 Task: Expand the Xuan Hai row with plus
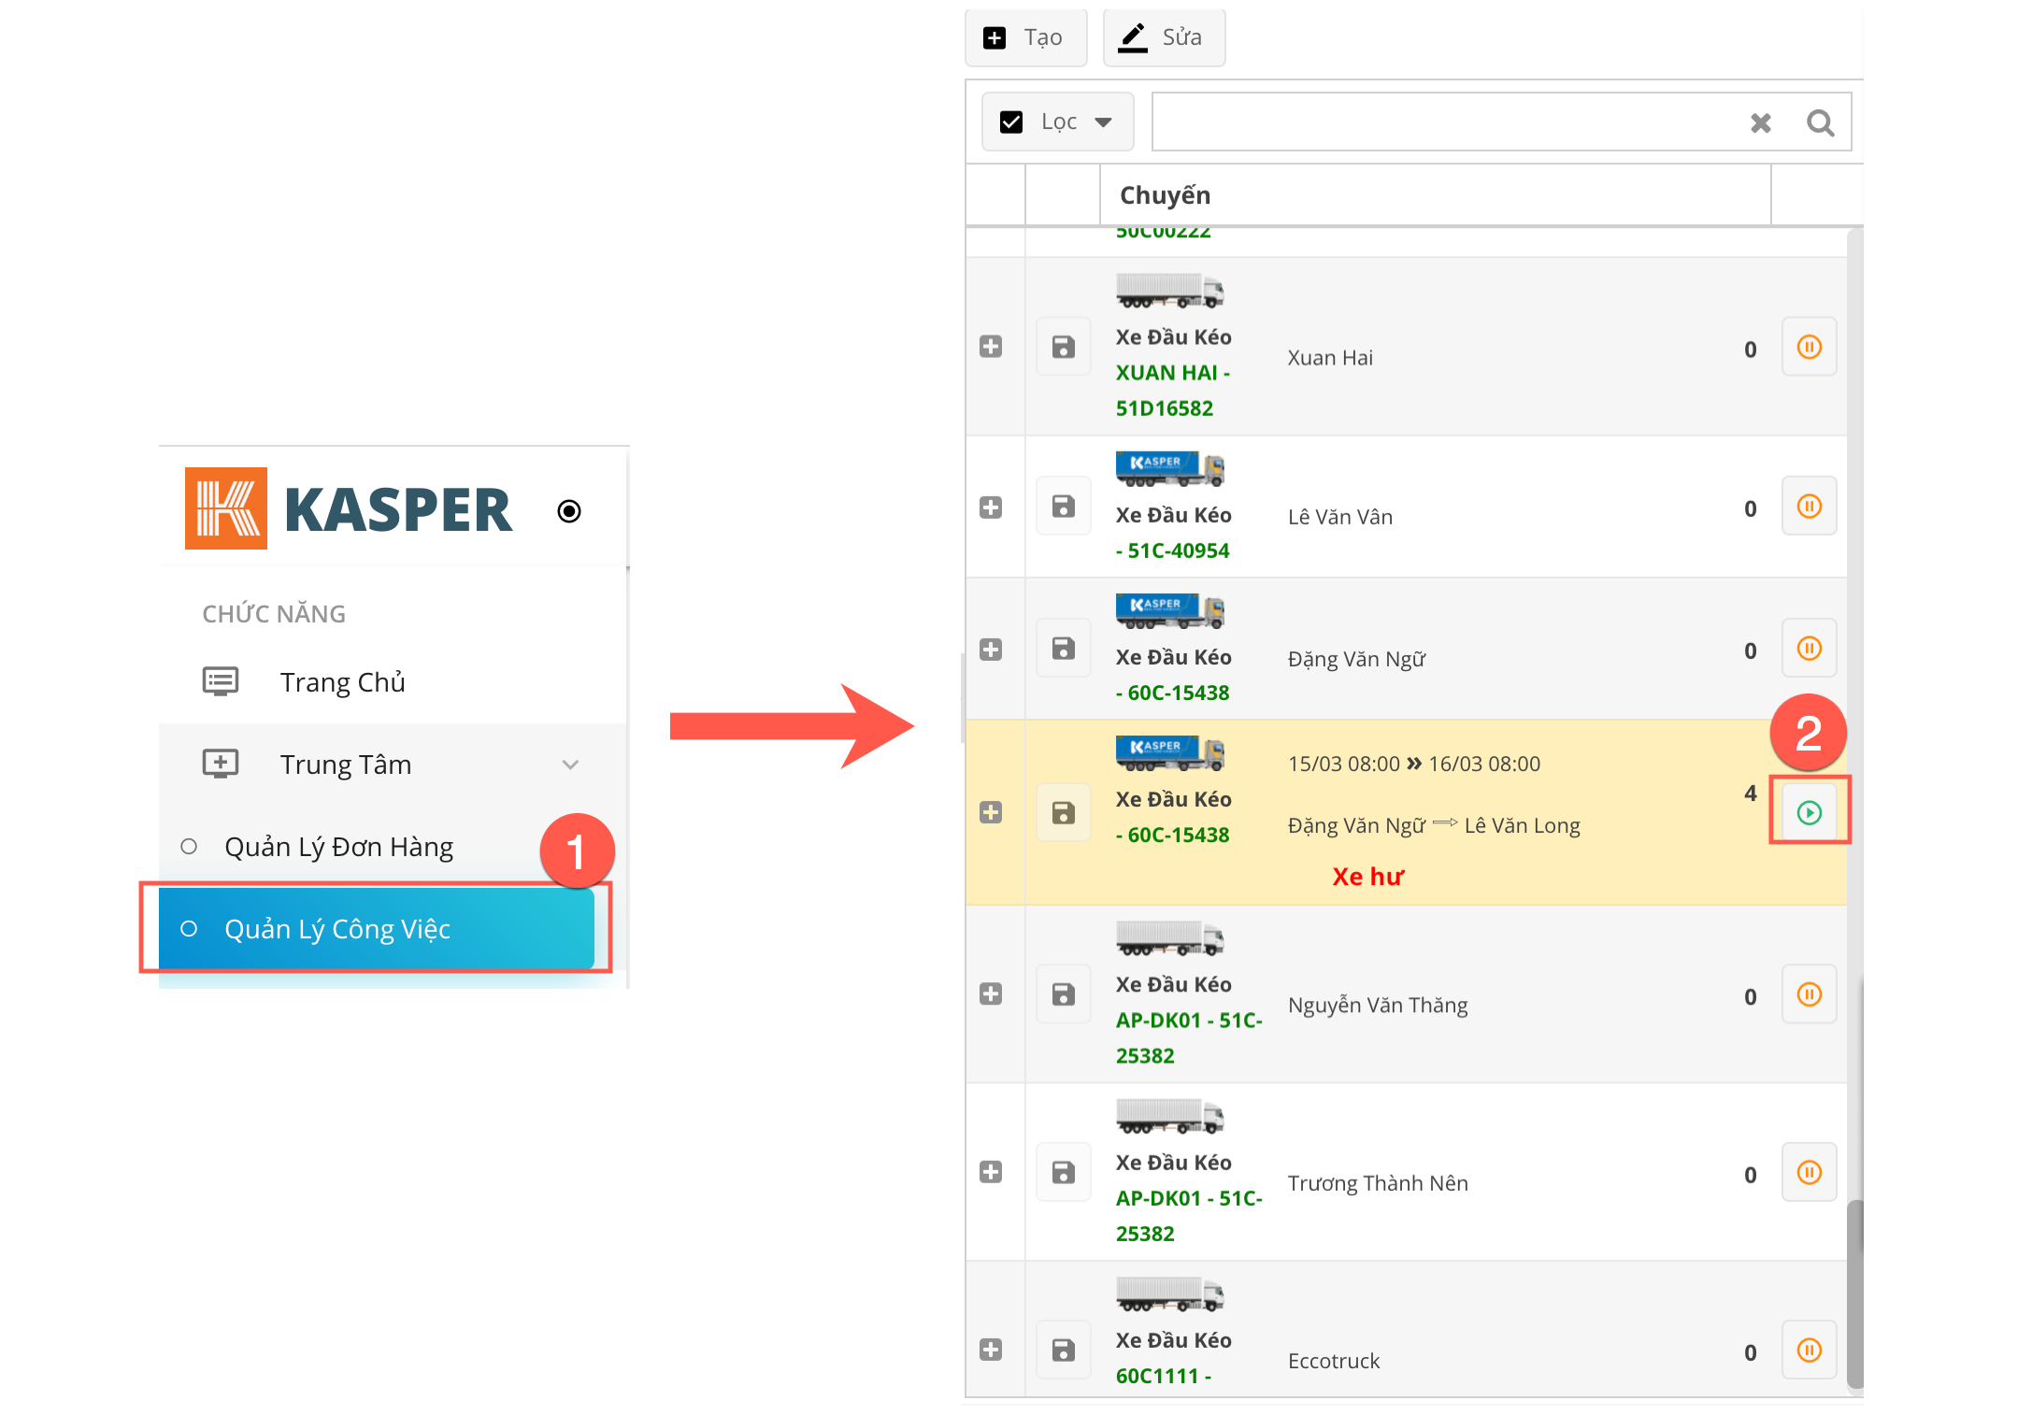pos(991,347)
